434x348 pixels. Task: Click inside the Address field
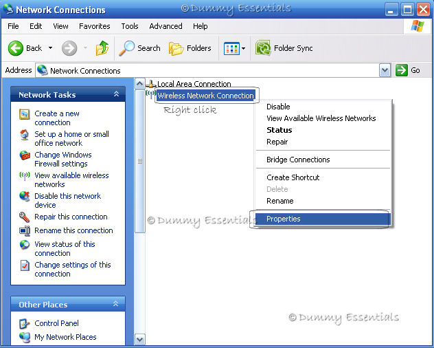207,70
